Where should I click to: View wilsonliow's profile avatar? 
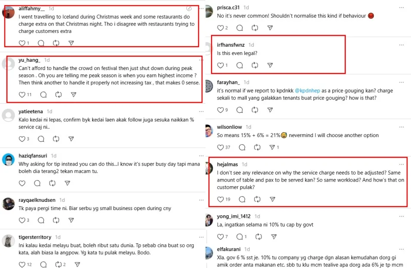209,131
